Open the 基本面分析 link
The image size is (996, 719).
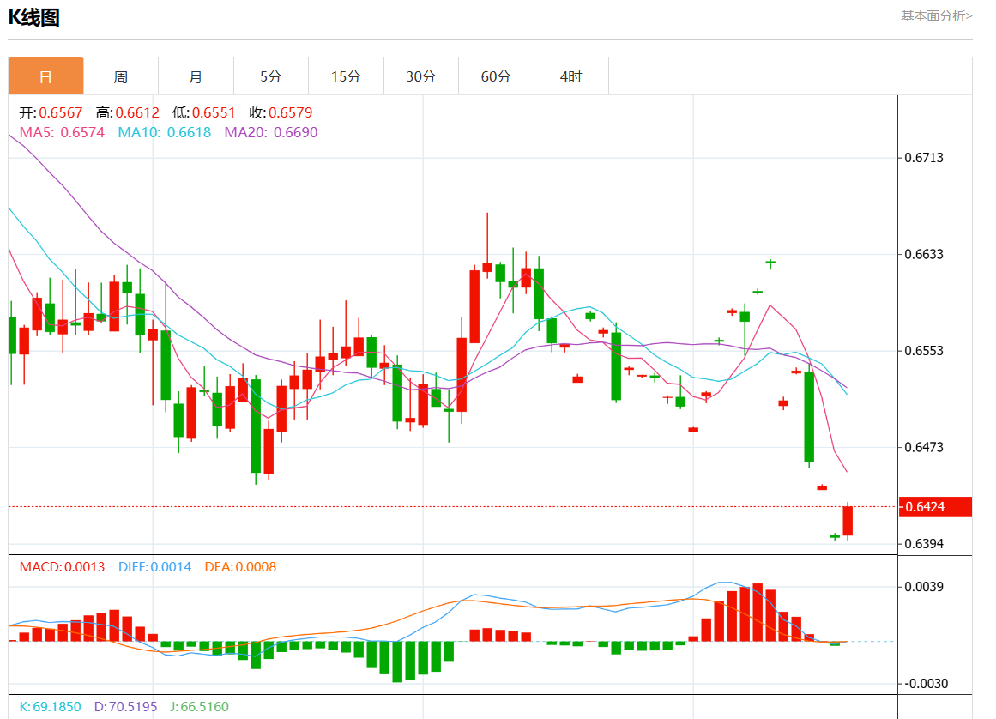coord(936,15)
